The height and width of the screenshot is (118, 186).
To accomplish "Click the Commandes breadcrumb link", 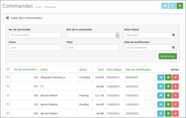I will (x=50, y=7).
